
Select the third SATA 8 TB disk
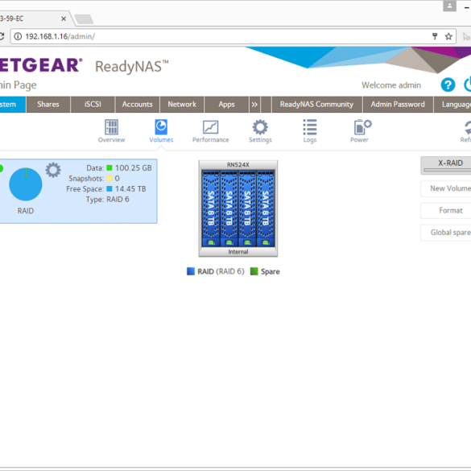[247, 209]
